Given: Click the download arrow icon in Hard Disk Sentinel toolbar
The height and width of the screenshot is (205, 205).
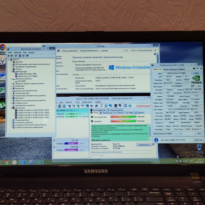Looking at the screenshot, I should click(x=130, y=106).
